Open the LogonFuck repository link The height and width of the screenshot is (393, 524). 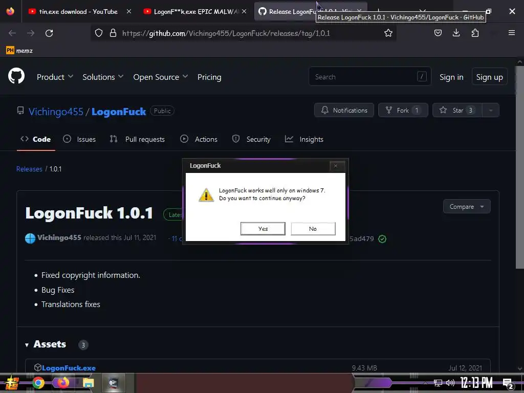119,112
